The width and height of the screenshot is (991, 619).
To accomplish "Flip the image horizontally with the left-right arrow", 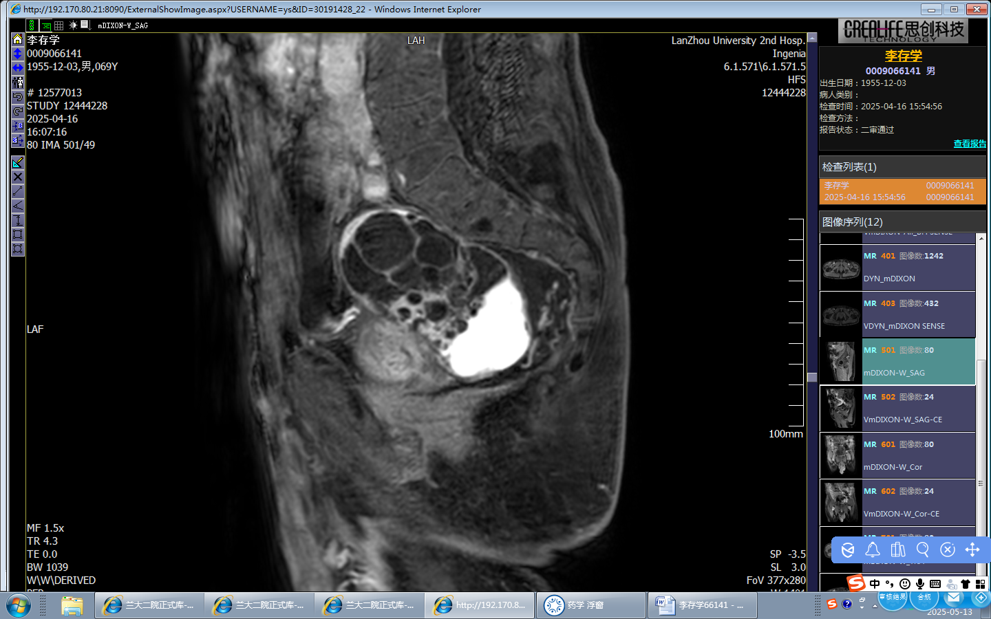I will click(18, 67).
